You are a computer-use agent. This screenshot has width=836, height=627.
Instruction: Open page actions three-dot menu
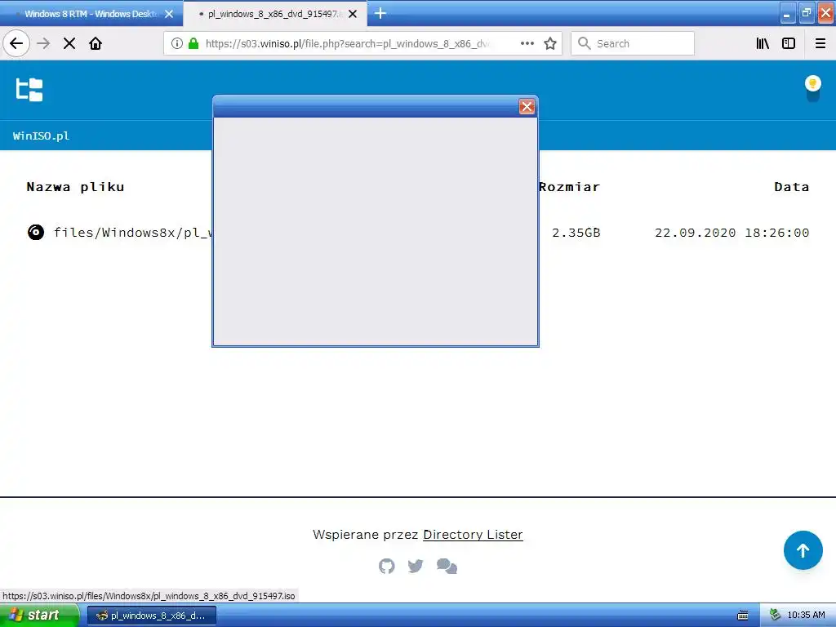pos(527,43)
